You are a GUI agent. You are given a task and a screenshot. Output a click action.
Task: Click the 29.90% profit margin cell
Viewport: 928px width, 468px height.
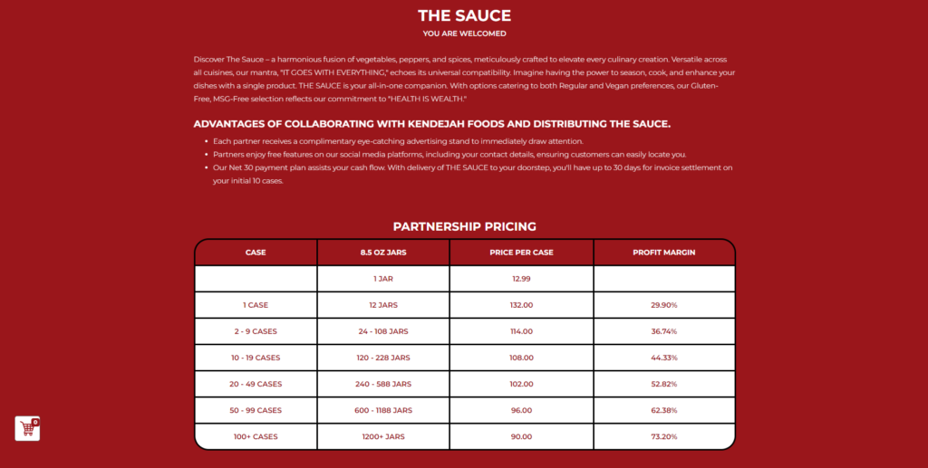coord(663,305)
